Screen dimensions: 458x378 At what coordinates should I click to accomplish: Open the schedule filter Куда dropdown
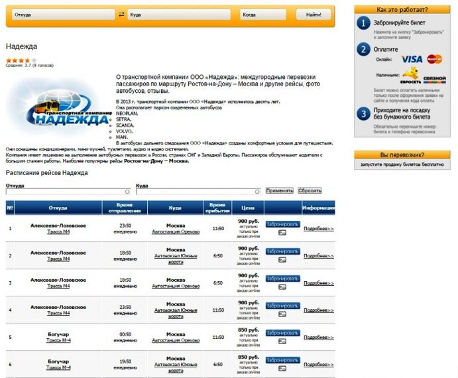point(198,191)
